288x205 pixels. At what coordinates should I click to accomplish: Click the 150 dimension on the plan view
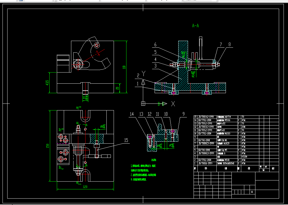pos(48,146)
